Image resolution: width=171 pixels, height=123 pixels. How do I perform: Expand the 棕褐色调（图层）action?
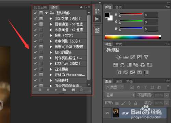[51, 64]
